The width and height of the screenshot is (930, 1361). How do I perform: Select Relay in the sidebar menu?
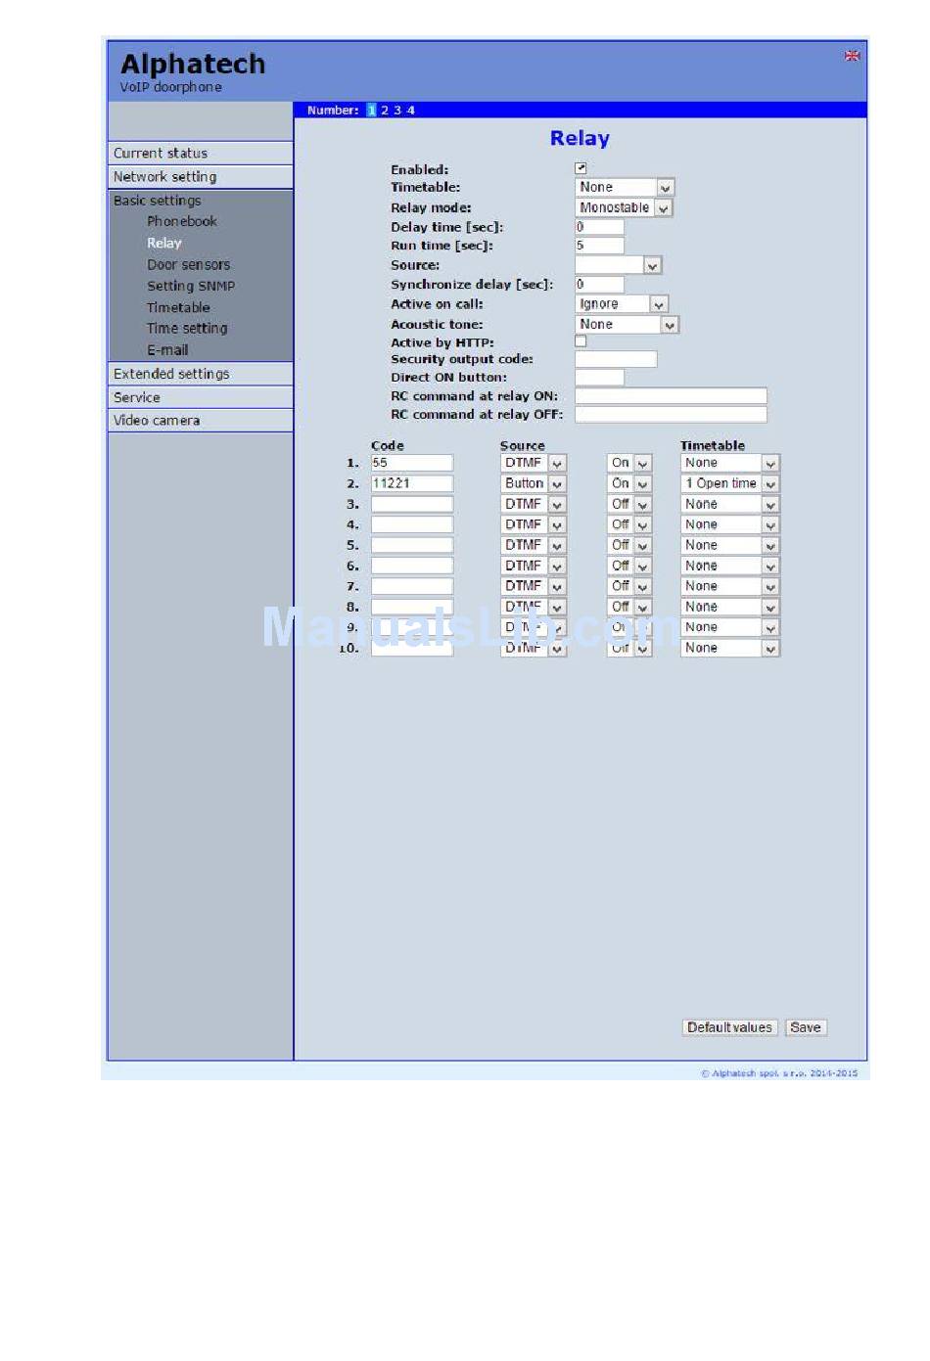(164, 243)
